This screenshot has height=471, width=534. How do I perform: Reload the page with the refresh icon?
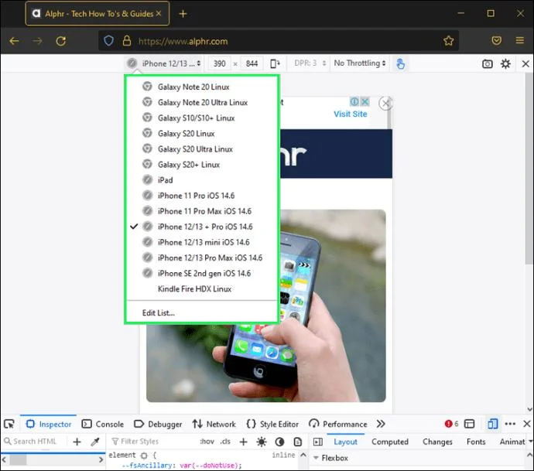pyautogui.click(x=61, y=41)
